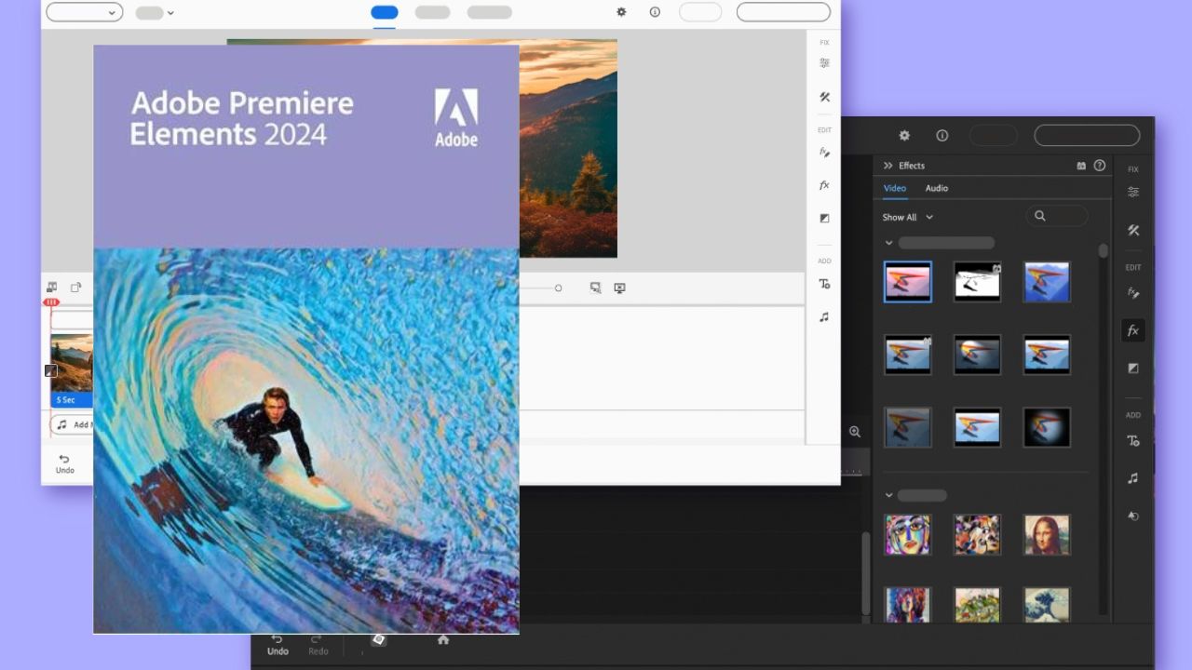
Task: Click the info icon in light window header
Action: click(x=655, y=12)
